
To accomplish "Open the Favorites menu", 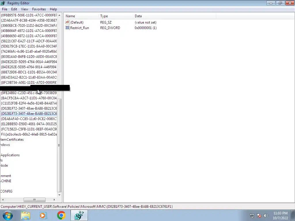I will pos(39,9).
